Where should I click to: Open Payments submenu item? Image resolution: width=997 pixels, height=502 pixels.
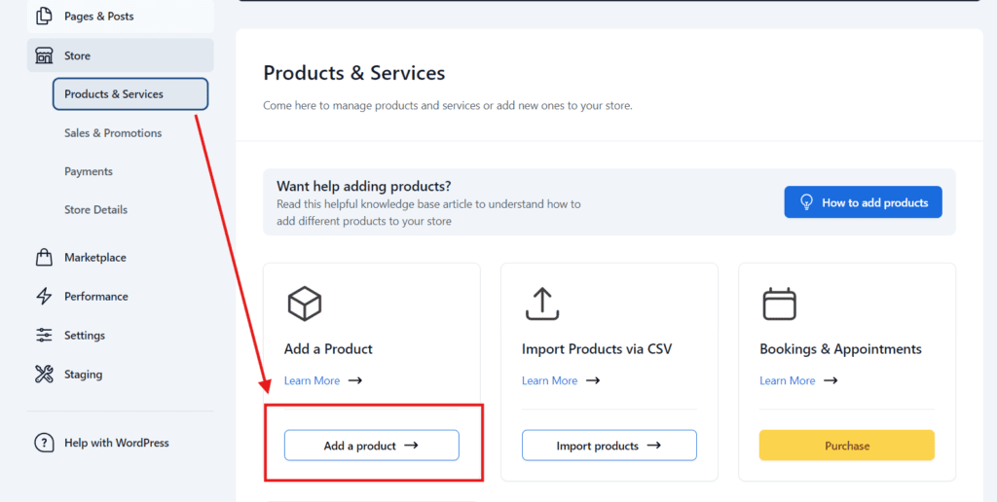[89, 171]
